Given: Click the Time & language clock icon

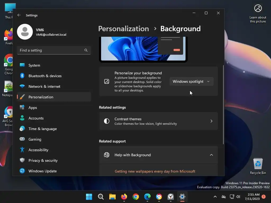Looking at the screenshot, I should 22,129.
